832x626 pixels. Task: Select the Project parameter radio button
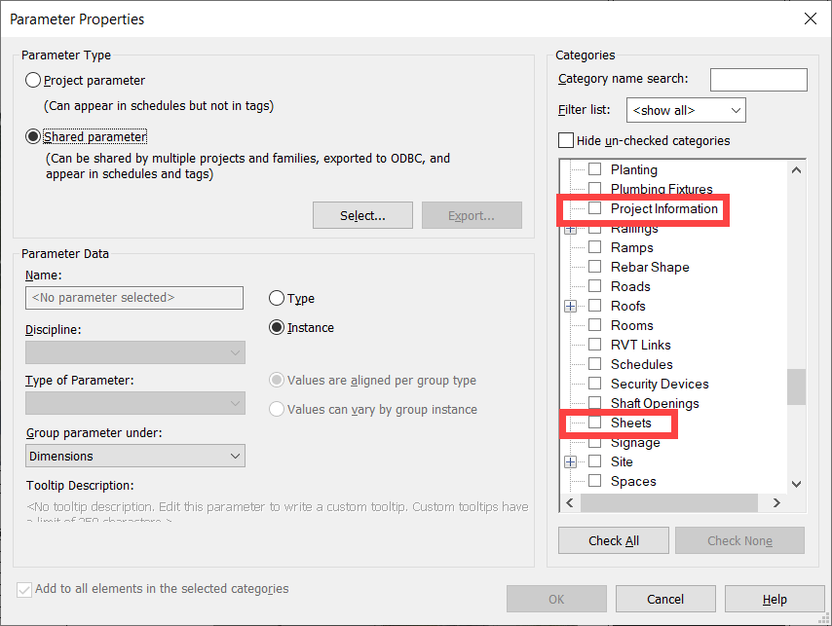(34, 81)
